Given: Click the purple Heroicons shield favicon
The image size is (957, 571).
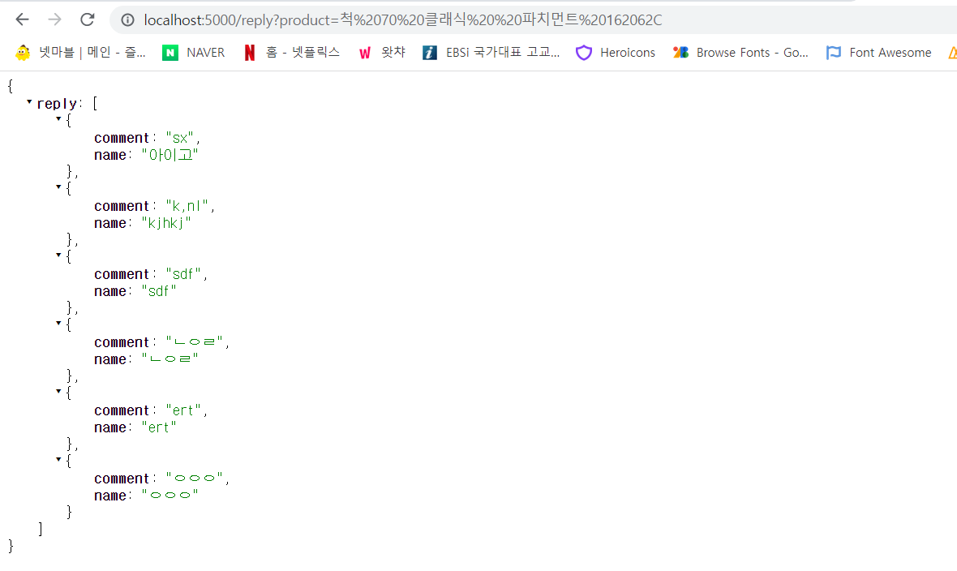Looking at the screenshot, I should coord(584,54).
